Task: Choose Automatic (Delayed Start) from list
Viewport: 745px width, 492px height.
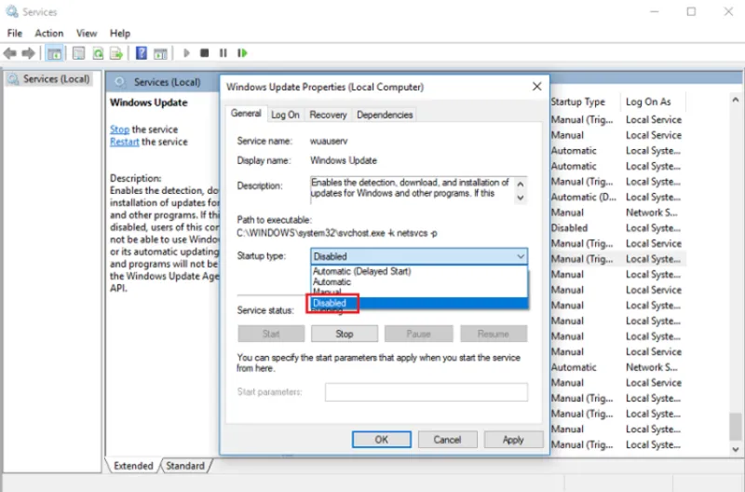Action: (x=361, y=271)
